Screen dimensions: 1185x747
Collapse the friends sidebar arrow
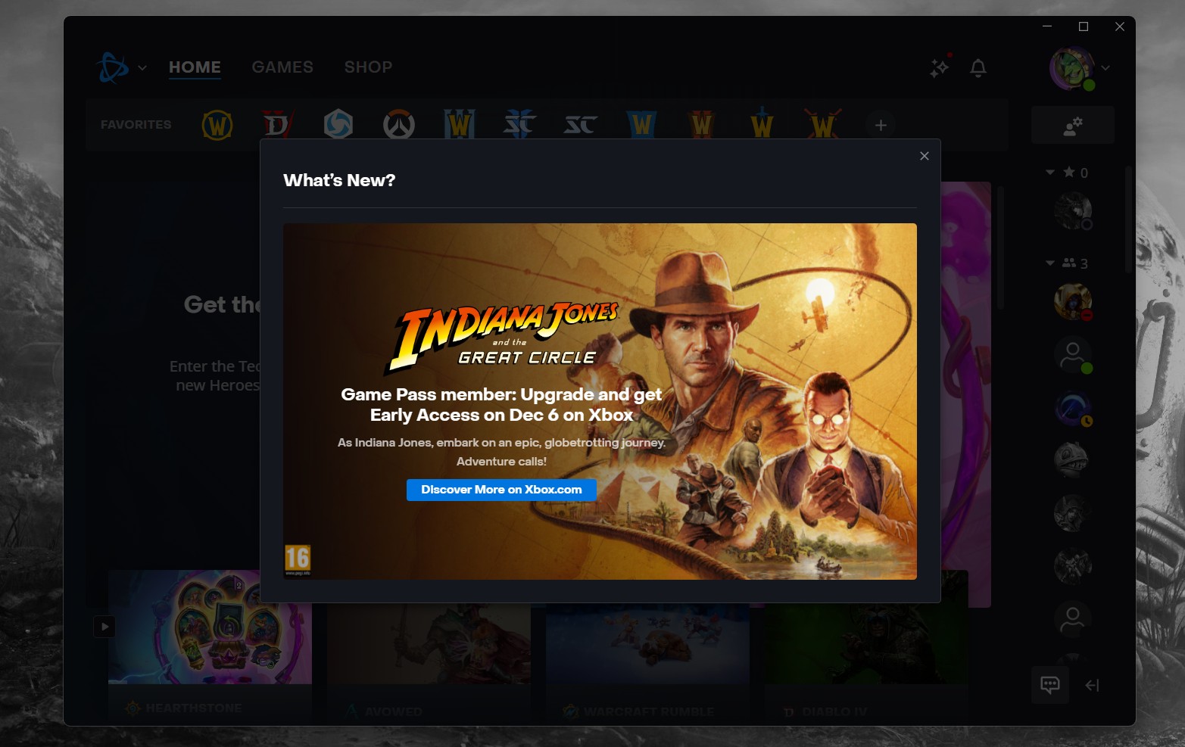[x=1092, y=685]
